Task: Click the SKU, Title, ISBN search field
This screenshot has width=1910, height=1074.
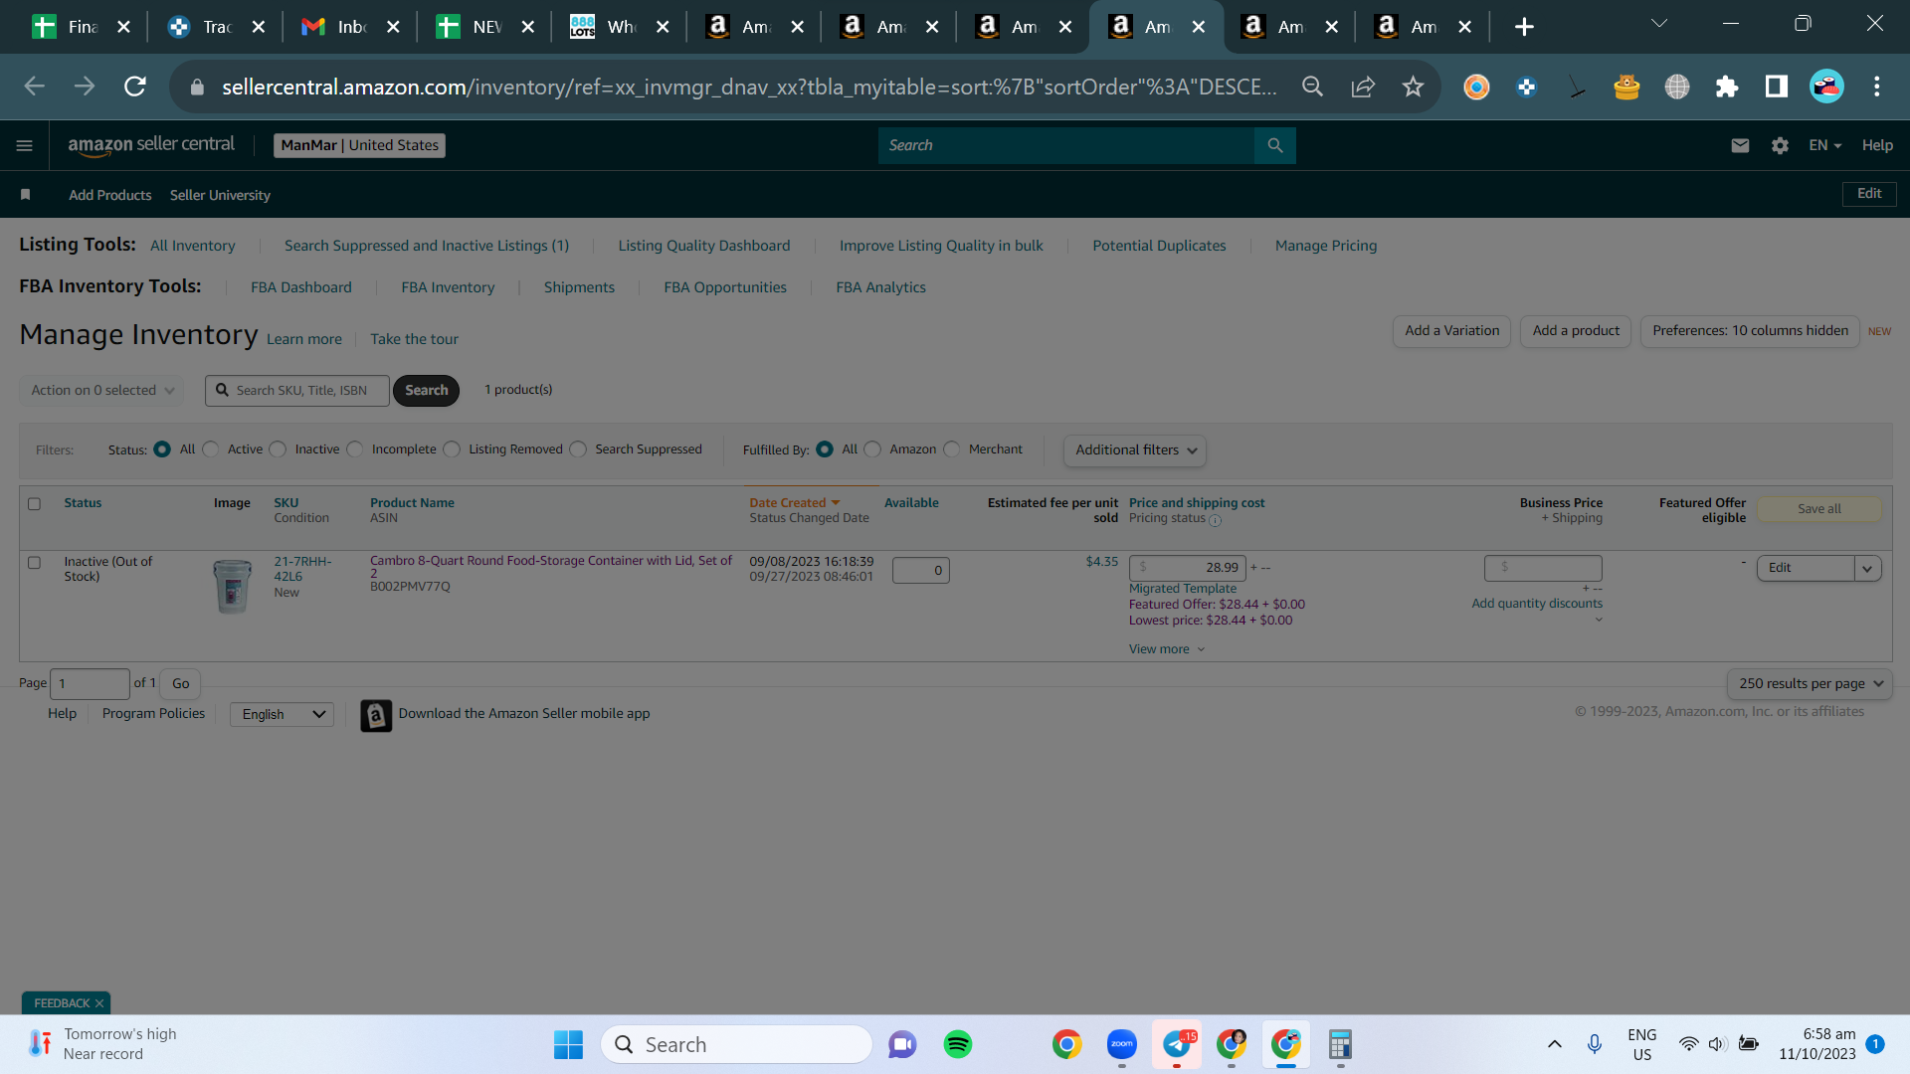Action: tap(297, 391)
